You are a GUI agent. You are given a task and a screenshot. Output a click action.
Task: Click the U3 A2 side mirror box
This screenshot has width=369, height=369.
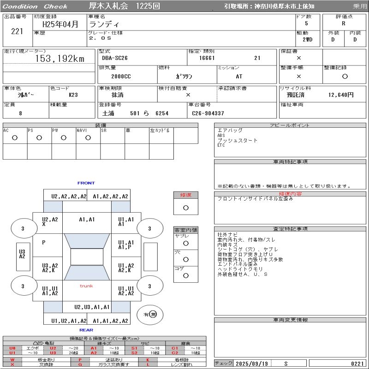[22, 254]
